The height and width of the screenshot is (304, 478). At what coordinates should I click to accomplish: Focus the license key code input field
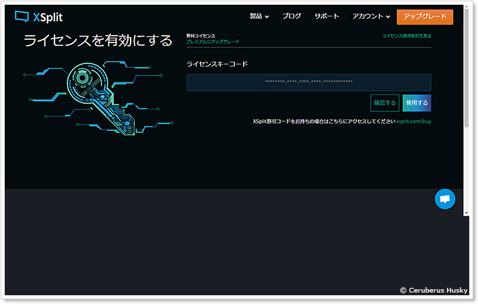[308, 82]
